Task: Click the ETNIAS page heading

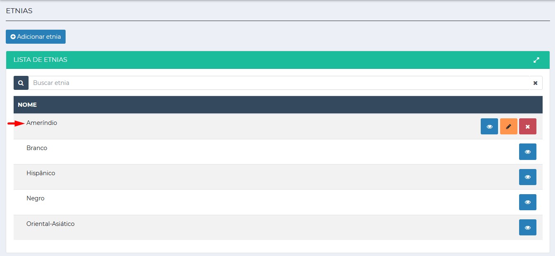Action: pyautogui.click(x=19, y=11)
